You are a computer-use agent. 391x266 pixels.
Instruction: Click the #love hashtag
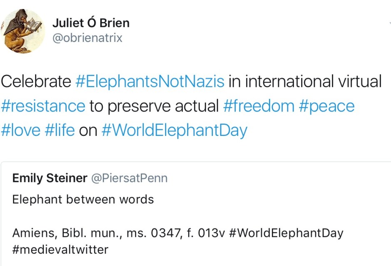point(21,131)
